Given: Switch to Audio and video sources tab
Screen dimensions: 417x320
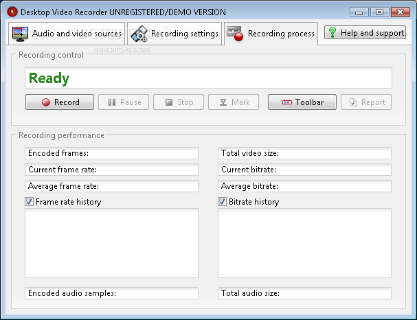Looking at the screenshot, I should click(x=67, y=34).
